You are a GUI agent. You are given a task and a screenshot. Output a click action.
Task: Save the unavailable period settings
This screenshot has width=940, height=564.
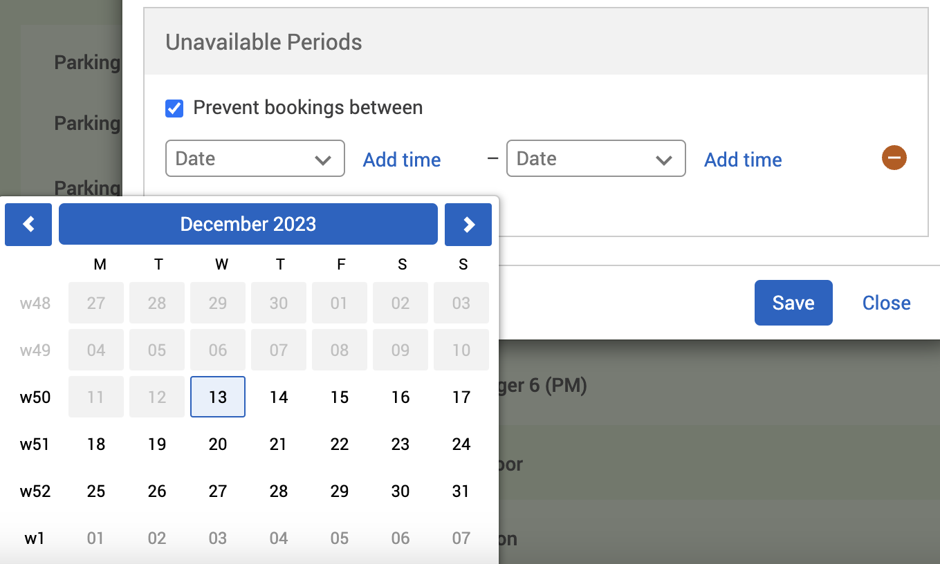coord(793,303)
